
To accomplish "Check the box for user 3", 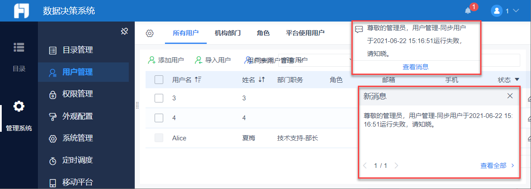I will [x=159, y=98].
